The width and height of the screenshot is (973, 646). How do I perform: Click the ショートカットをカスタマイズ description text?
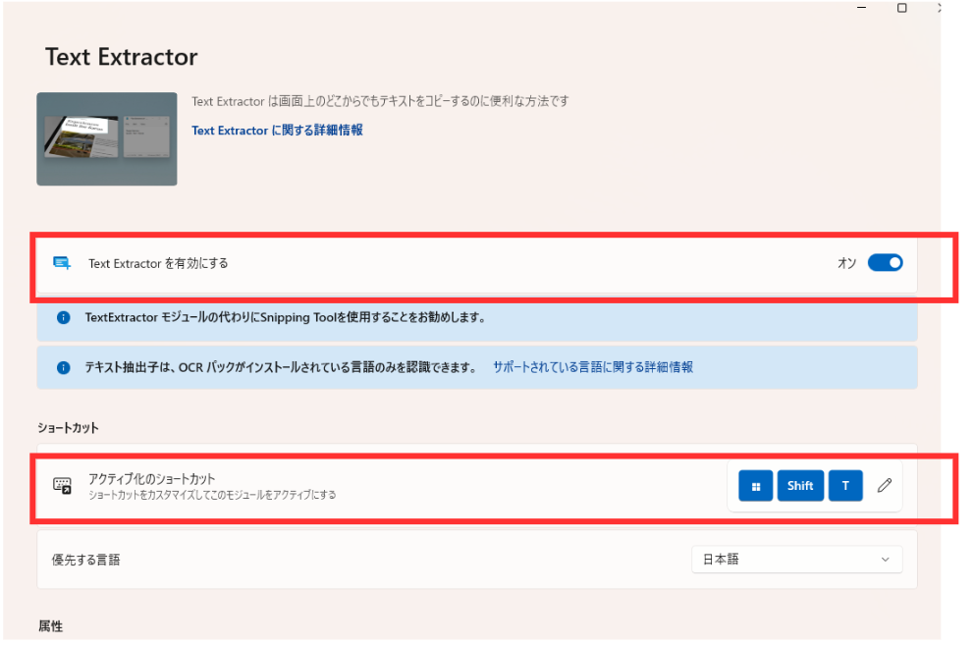212,495
